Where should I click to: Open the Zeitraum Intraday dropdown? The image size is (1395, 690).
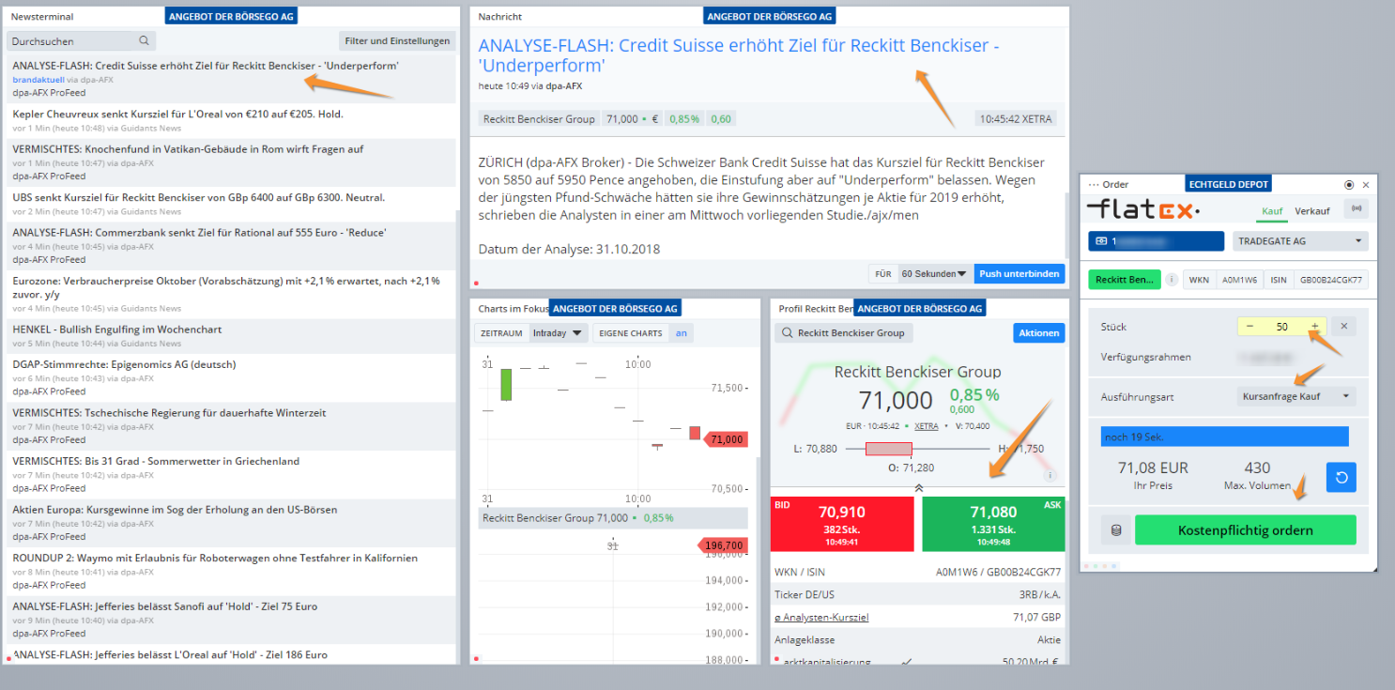pyautogui.click(x=559, y=332)
